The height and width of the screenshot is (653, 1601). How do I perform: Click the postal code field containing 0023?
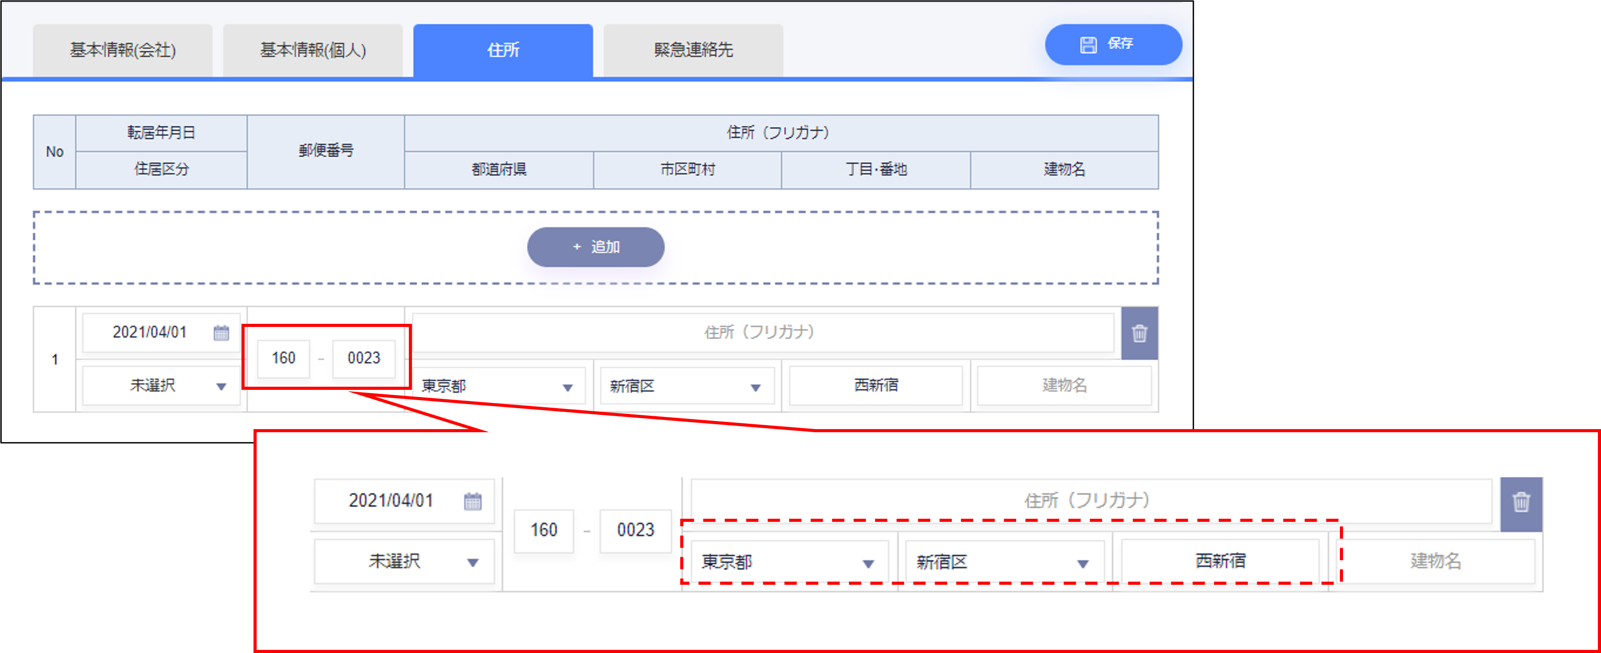tap(364, 358)
